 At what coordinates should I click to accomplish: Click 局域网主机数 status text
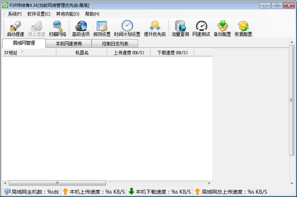click(35, 192)
